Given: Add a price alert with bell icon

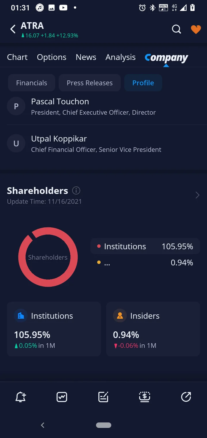Looking at the screenshot, I should point(21,397).
